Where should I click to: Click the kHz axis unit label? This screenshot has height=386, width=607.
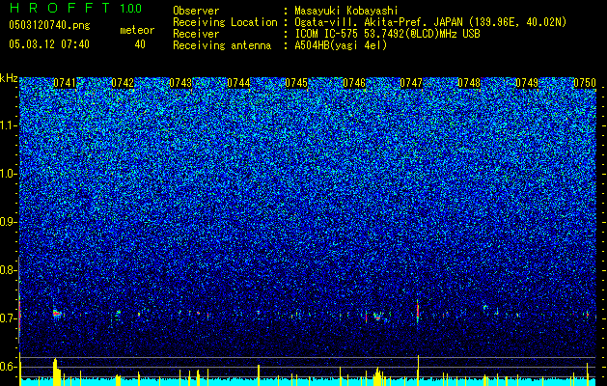9,78
